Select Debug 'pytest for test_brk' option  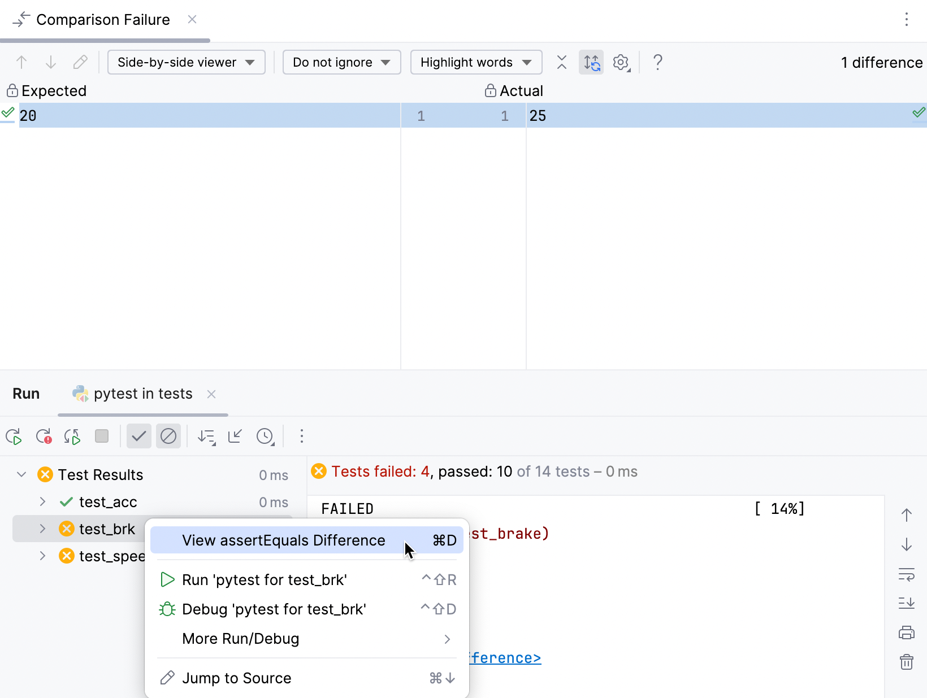pos(274,609)
